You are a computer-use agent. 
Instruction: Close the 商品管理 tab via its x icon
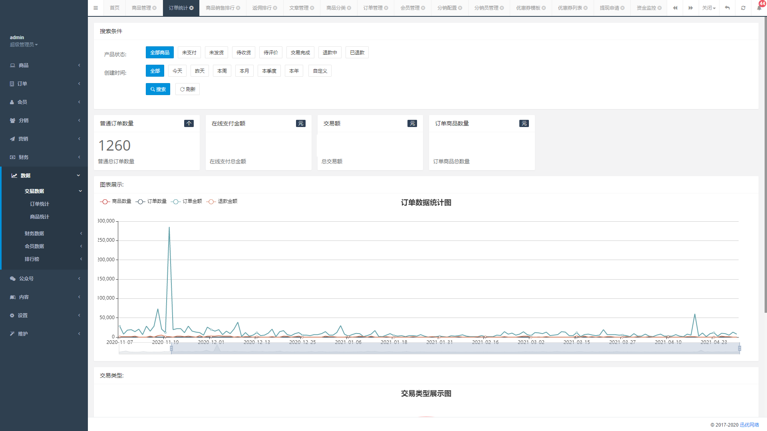(x=155, y=8)
